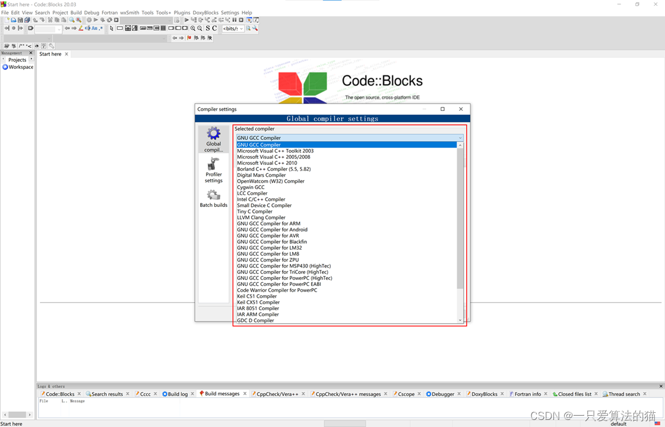Click the Undo toolbar icon
Viewport: 665px width, 427px height.
tap(35, 20)
